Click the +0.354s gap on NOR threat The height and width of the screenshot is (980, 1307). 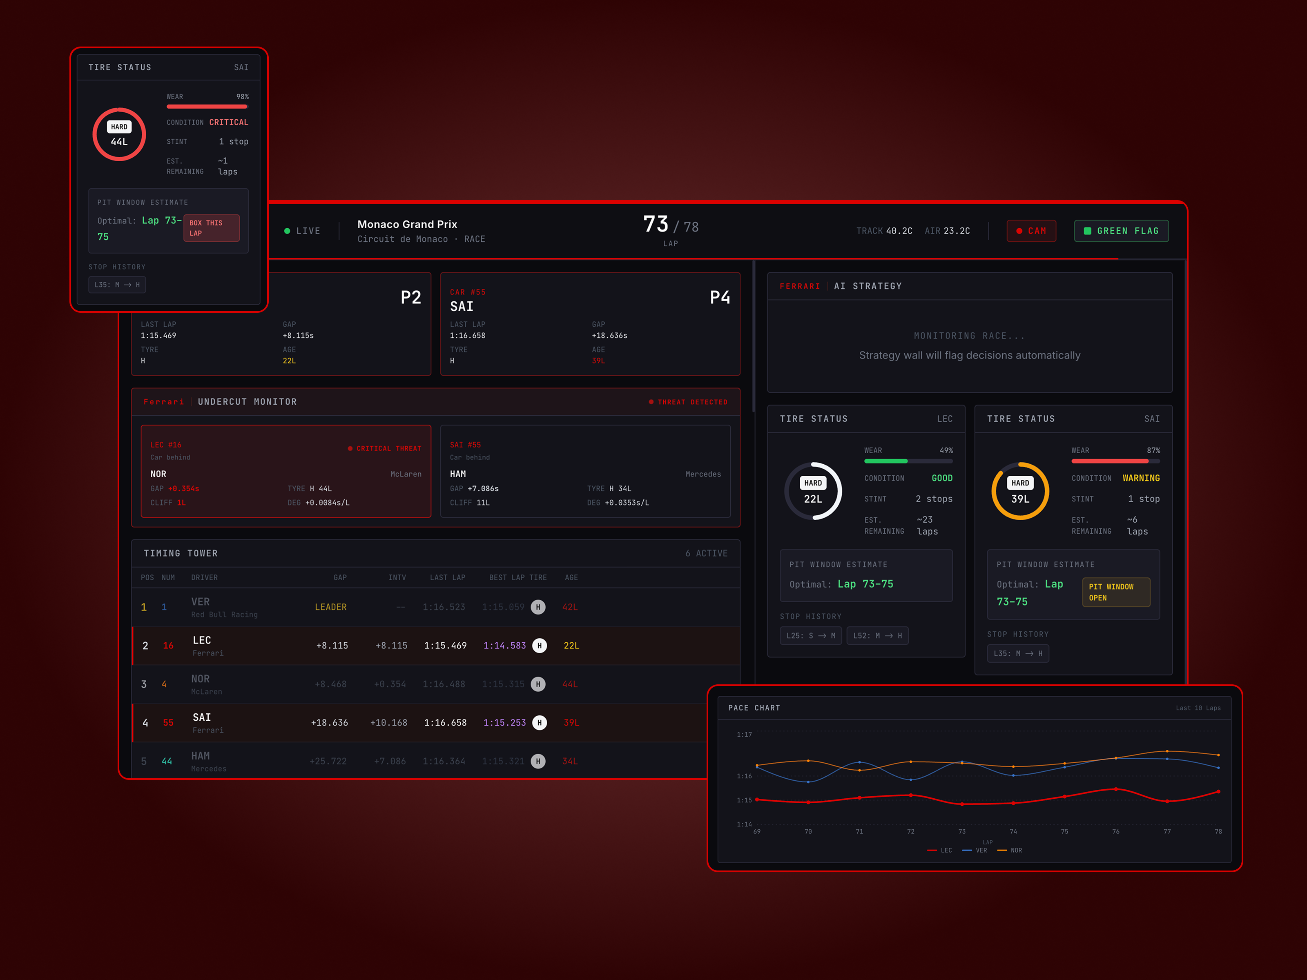point(184,488)
